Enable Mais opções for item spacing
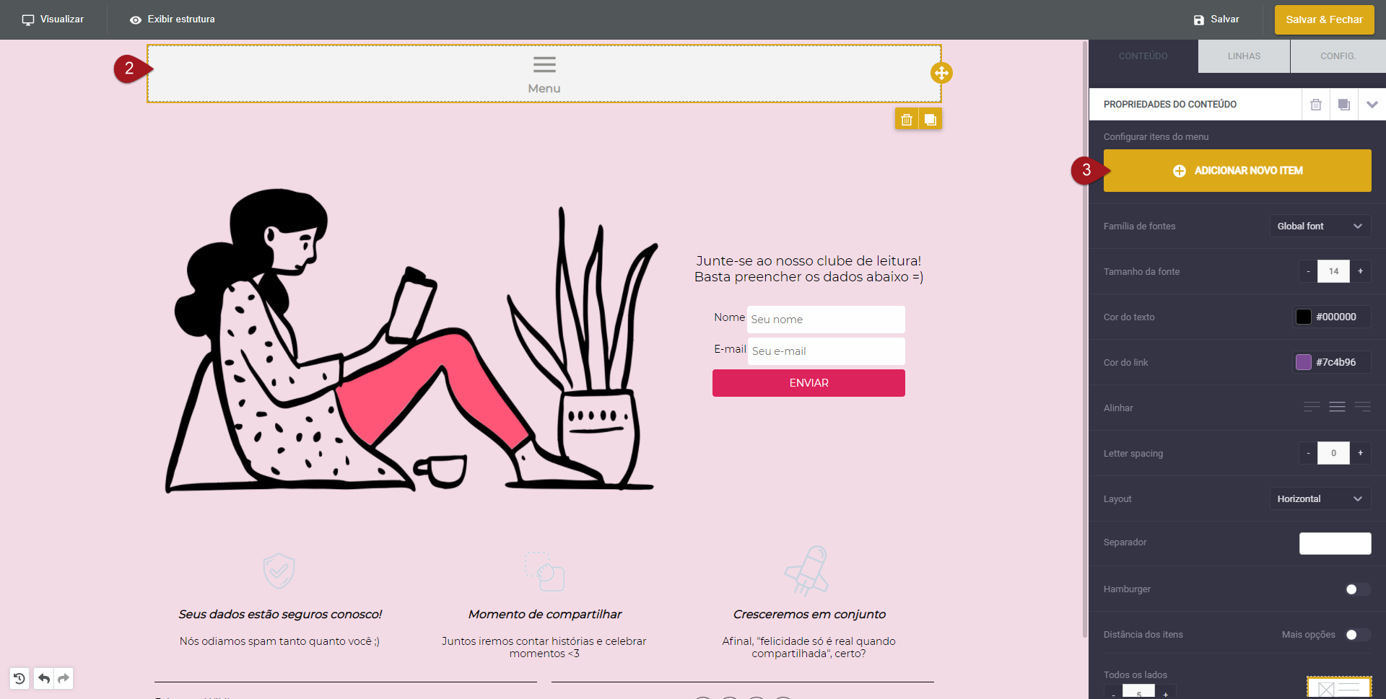Viewport: 1386px width, 699px height. click(1357, 635)
